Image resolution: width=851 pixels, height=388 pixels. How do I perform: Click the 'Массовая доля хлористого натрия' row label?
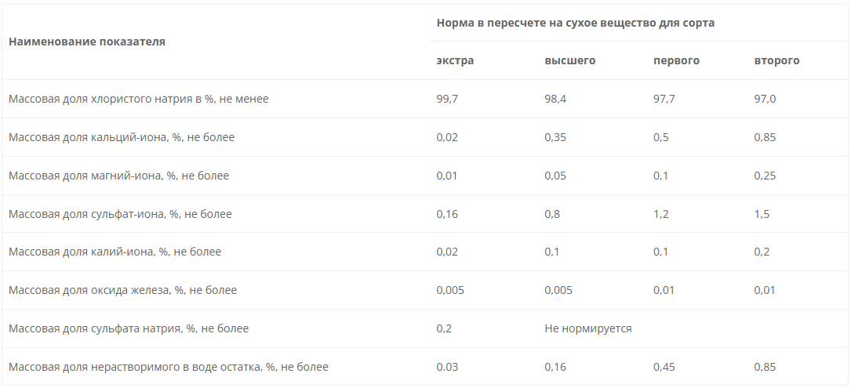[x=139, y=100]
